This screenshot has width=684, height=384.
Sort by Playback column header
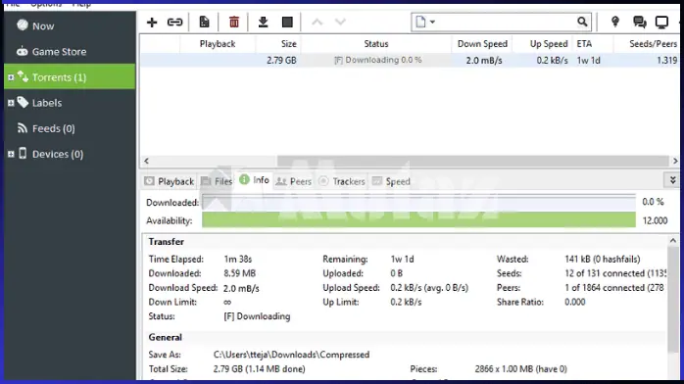coord(218,43)
